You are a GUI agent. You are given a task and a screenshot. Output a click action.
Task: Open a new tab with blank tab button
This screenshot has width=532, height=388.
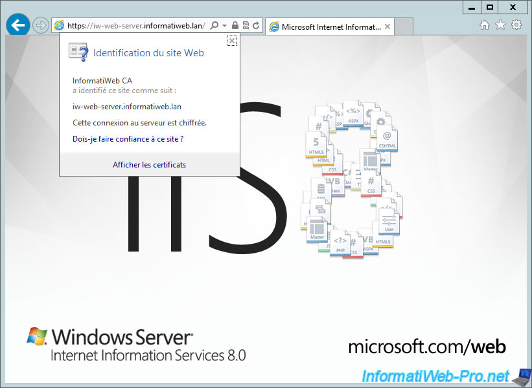(404, 27)
